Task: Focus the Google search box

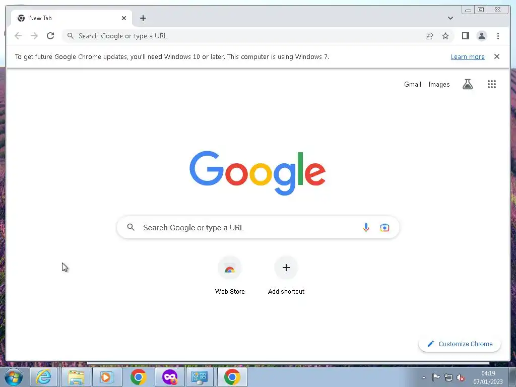Action: click(x=258, y=227)
